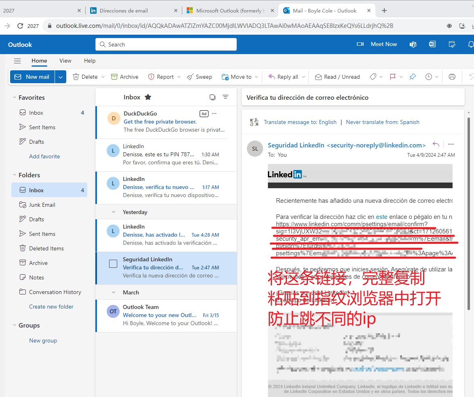Open the Teams icon in the header
The width and height of the screenshot is (474, 397).
pos(413,44)
